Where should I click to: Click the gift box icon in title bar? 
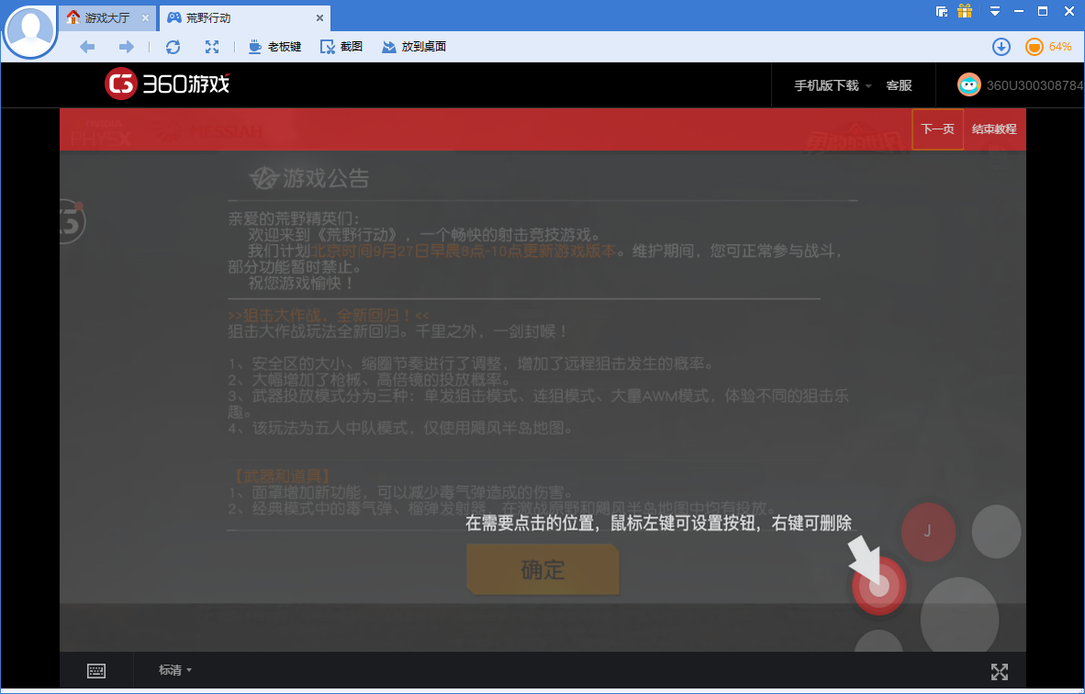point(965,10)
